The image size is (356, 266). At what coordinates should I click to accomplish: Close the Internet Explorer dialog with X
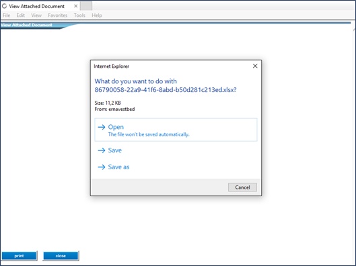[x=255, y=66]
